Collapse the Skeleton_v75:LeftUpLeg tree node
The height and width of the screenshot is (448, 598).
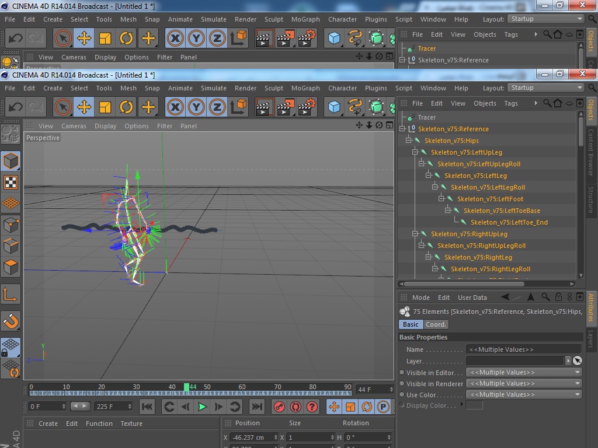pyautogui.click(x=415, y=152)
